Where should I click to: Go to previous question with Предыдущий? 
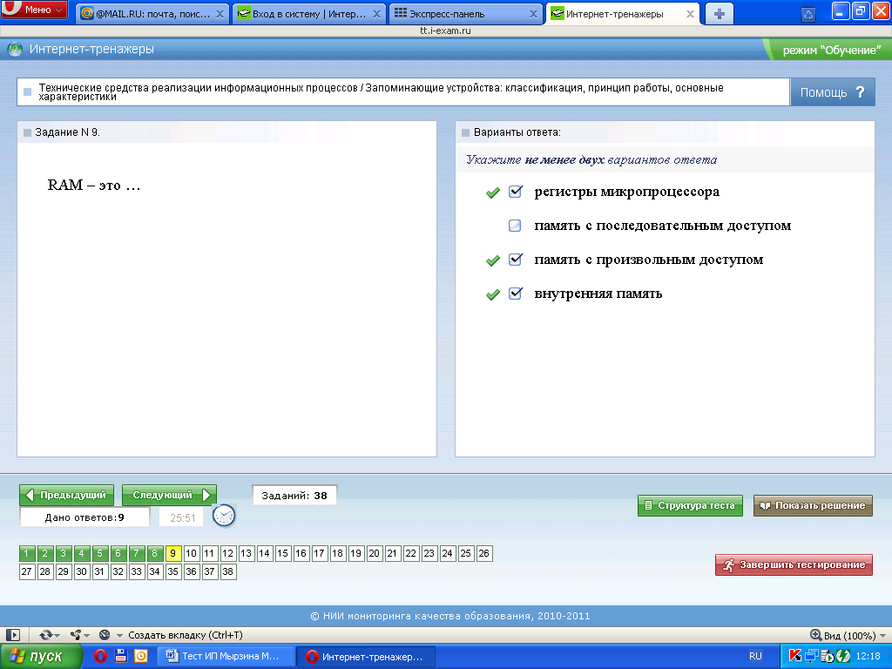pos(66,495)
